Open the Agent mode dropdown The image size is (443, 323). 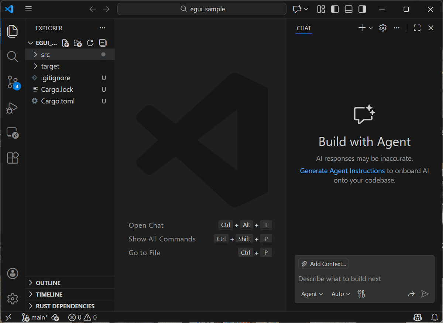(x=312, y=294)
